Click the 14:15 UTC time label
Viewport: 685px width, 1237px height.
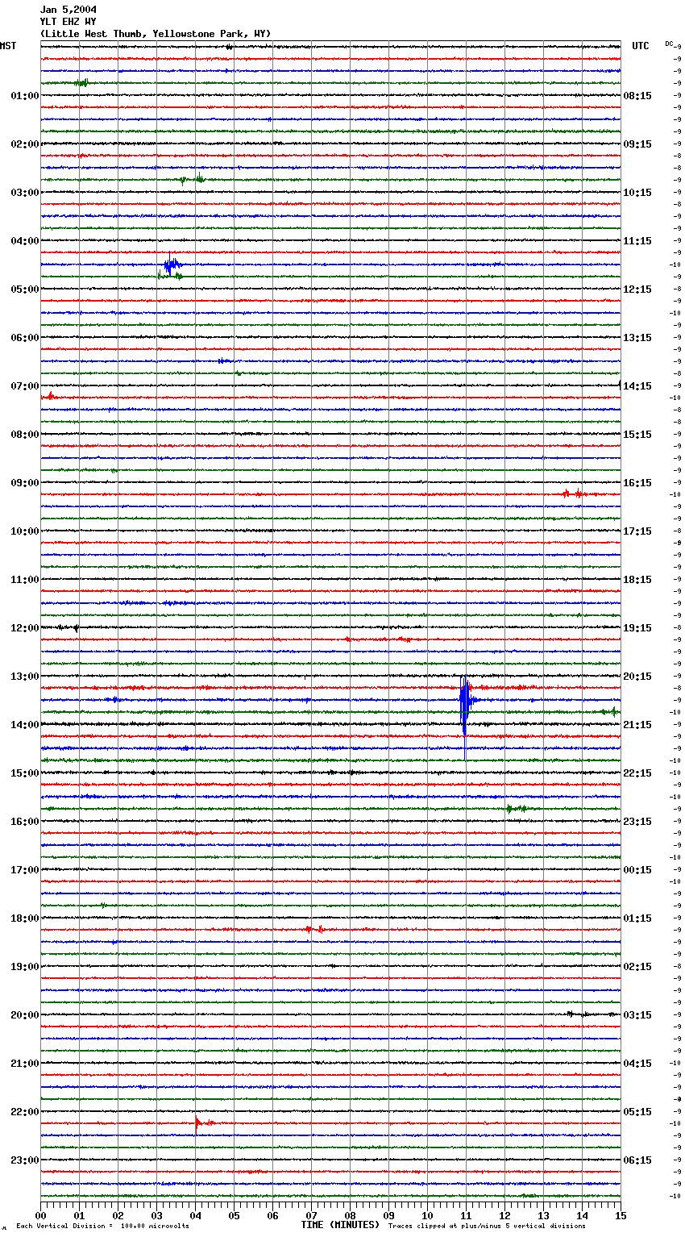[637, 386]
